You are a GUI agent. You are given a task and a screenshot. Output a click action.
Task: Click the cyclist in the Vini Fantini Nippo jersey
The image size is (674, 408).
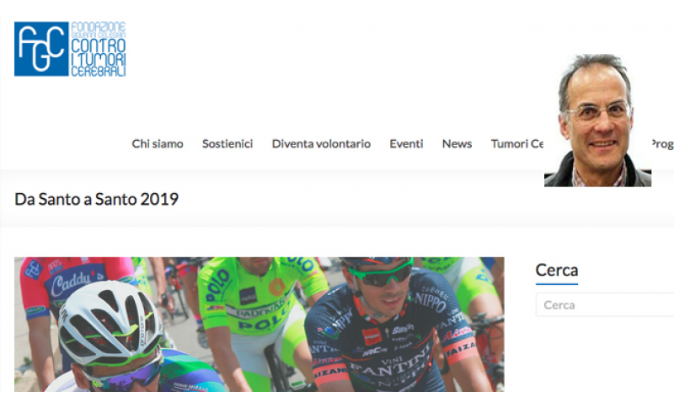pos(389,327)
